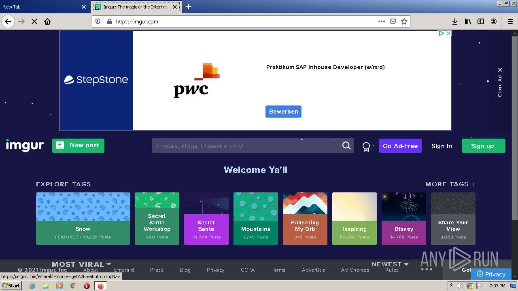Open the page actions three-dot menu

(x=382, y=21)
